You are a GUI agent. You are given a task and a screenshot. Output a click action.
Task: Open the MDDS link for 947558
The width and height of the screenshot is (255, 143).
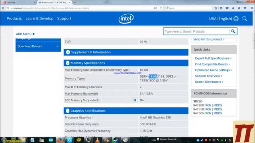pyautogui.click(x=218, y=109)
